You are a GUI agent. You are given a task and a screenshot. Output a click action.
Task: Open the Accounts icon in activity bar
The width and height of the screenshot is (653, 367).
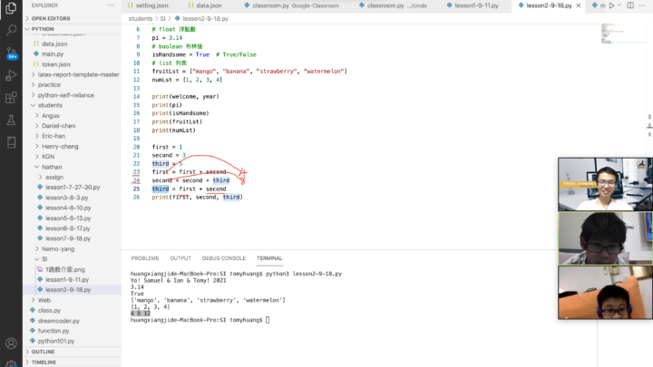coord(11,344)
